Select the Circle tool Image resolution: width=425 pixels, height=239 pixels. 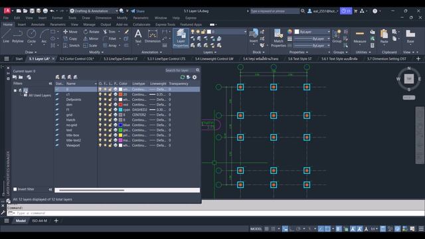click(31, 36)
